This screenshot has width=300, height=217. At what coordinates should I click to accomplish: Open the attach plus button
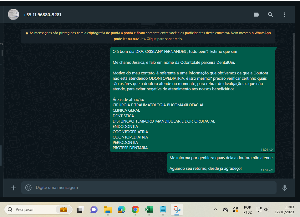[13, 188]
